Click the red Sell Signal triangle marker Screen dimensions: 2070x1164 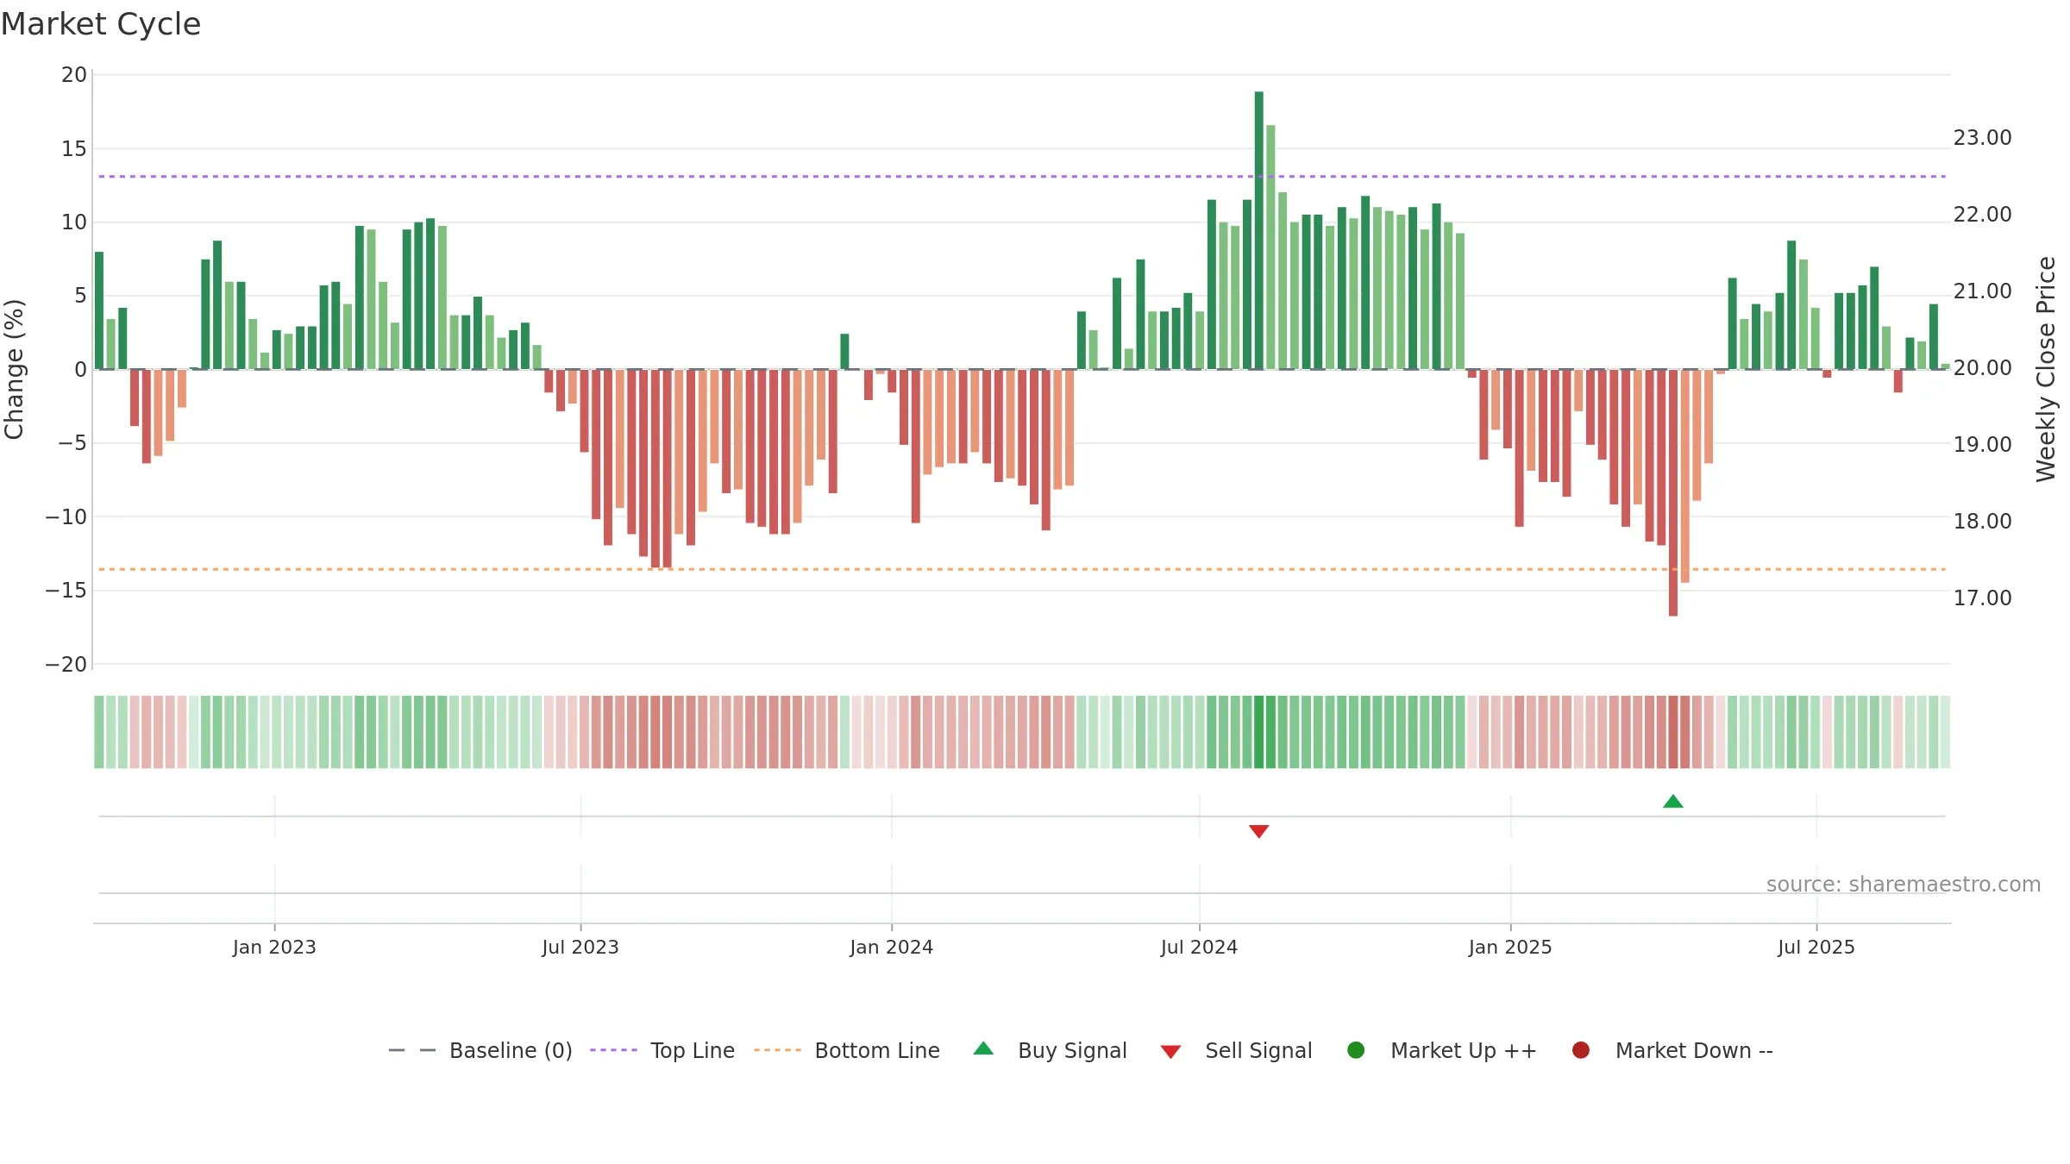[x=1259, y=831]
